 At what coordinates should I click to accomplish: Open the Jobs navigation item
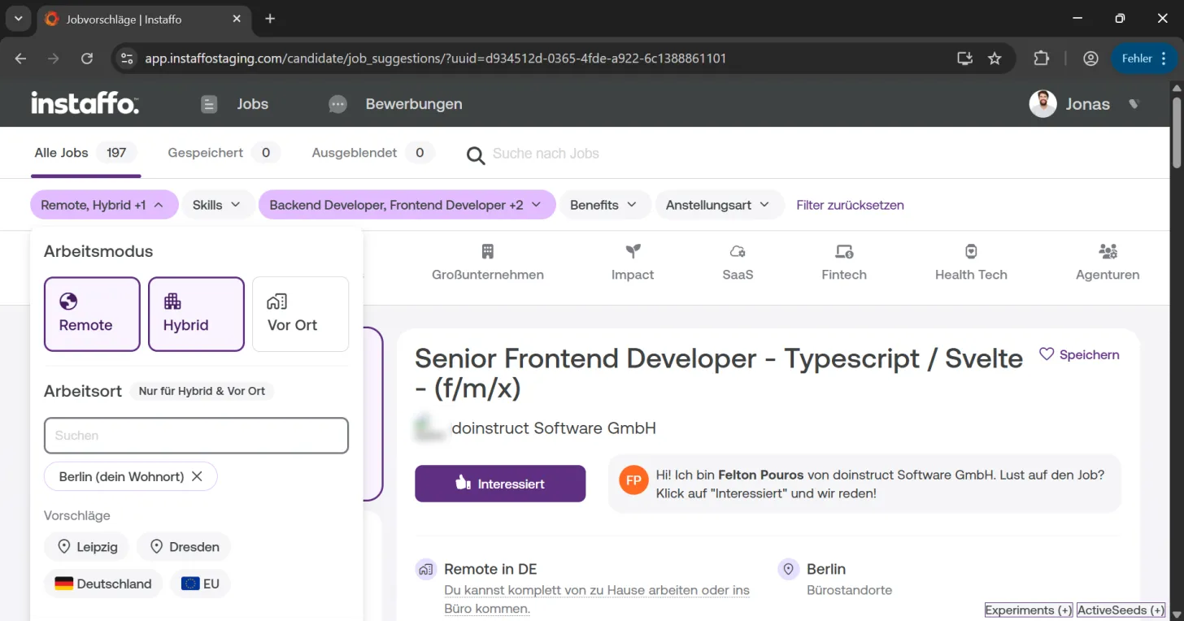click(x=234, y=104)
